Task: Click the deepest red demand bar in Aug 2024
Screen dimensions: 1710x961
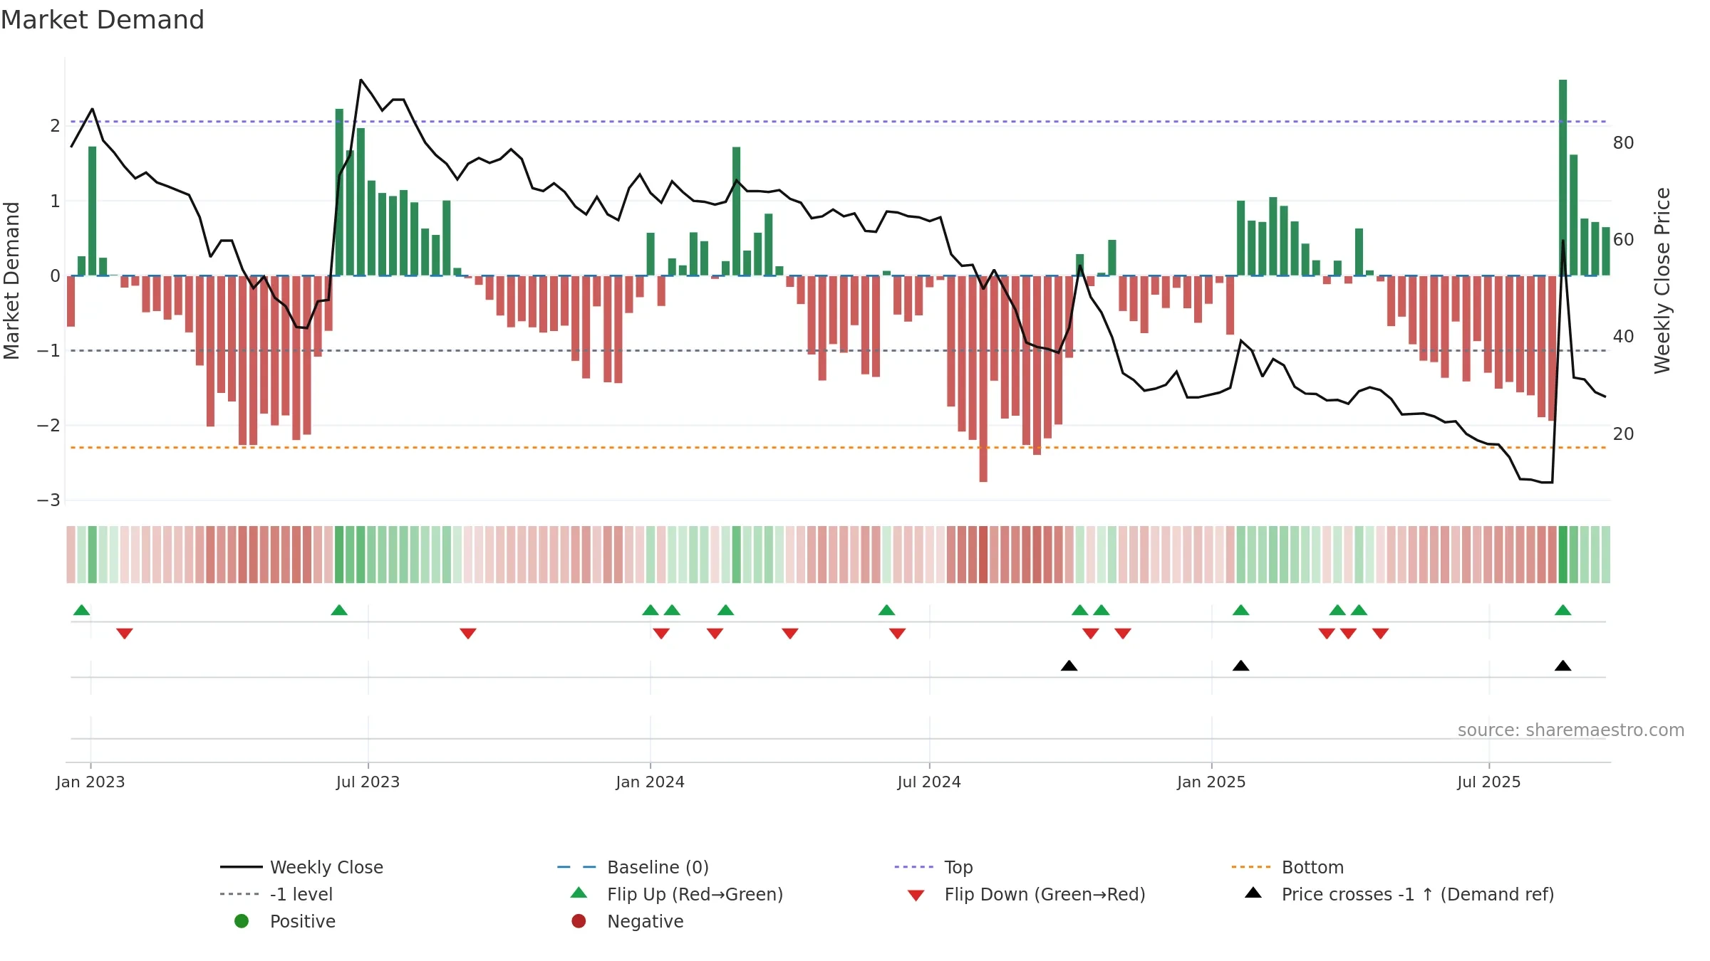Action: click(983, 379)
